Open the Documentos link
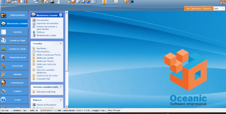 pyautogui.click(x=43, y=20)
